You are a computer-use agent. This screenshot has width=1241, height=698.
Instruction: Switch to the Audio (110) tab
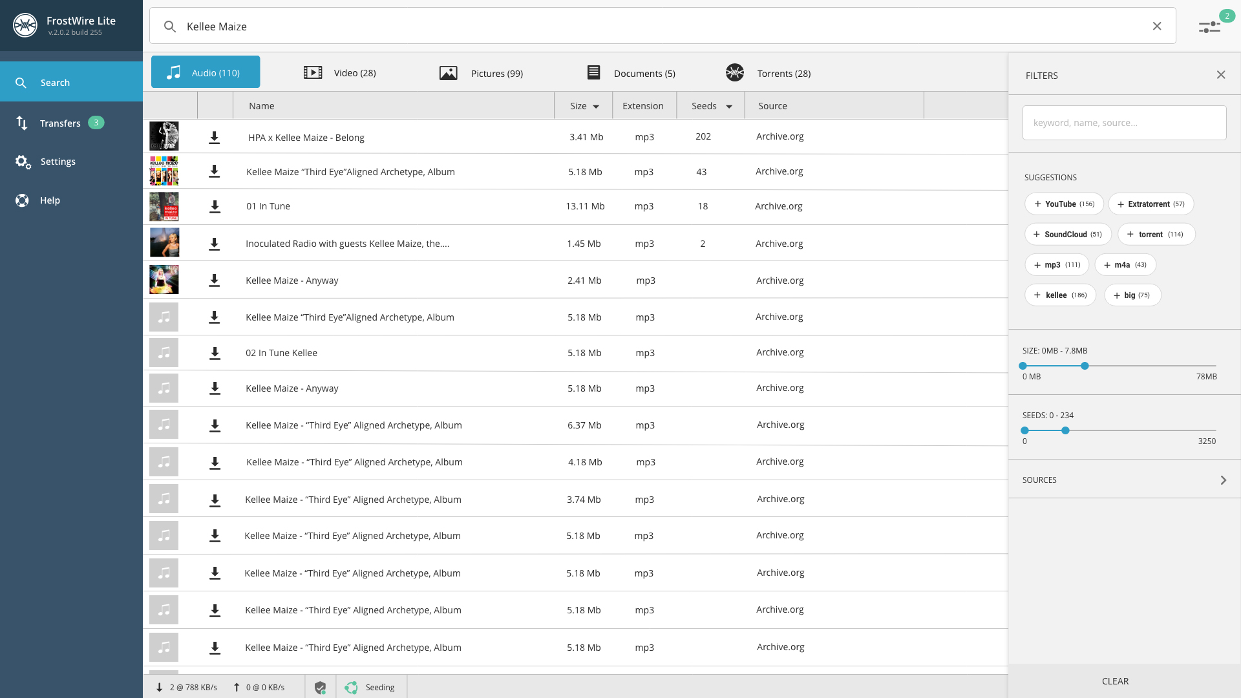(206, 72)
